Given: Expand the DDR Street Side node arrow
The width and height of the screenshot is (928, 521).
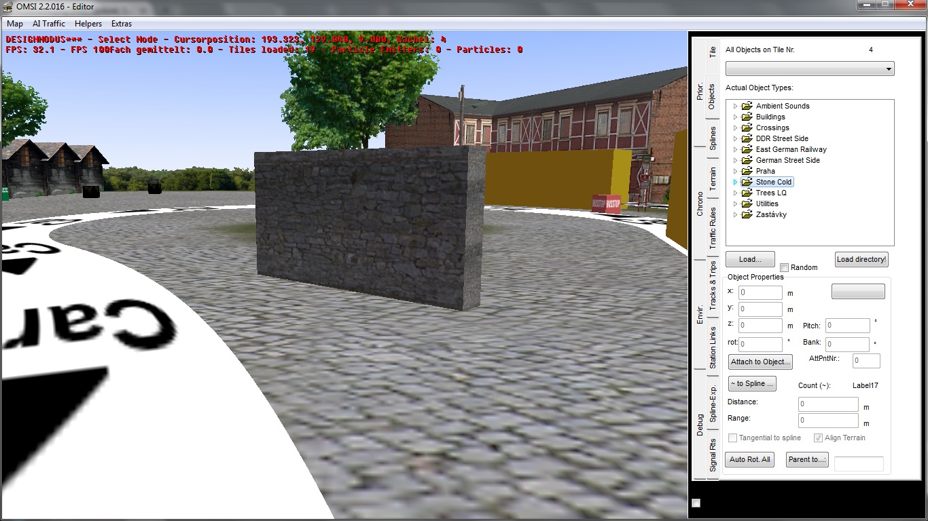Looking at the screenshot, I should [x=735, y=138].
